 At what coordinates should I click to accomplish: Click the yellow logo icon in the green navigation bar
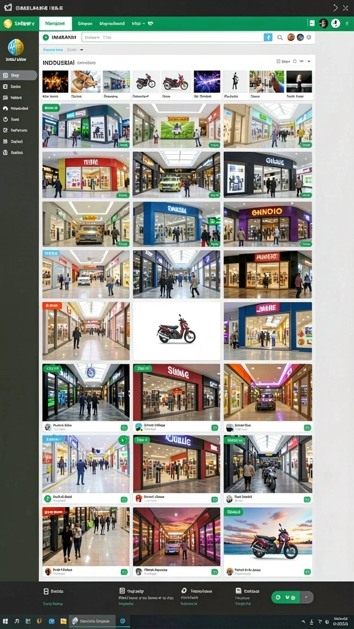tap(7, 24)
